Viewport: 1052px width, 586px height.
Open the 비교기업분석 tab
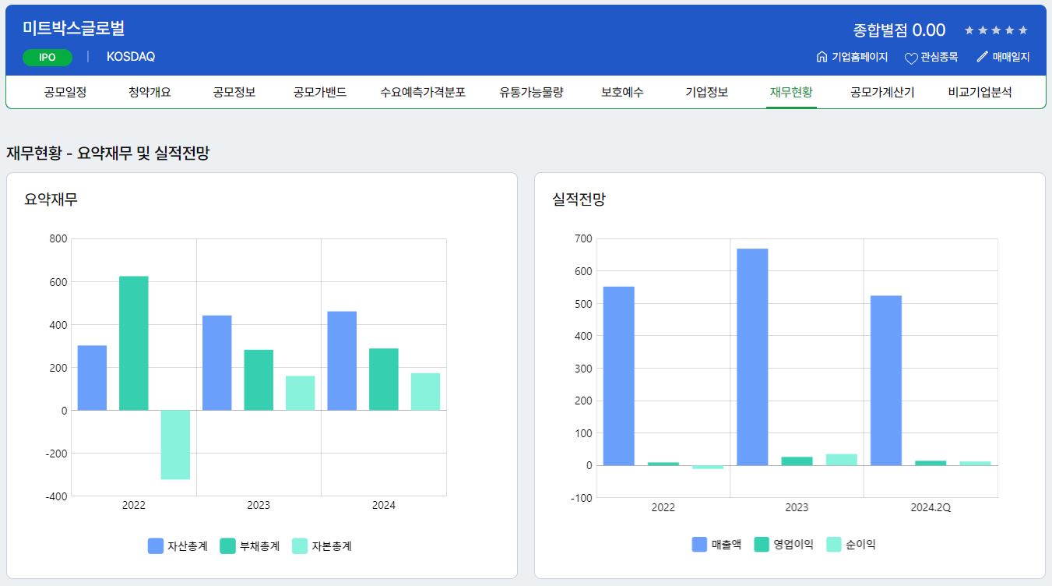click(x=980, y=92)
